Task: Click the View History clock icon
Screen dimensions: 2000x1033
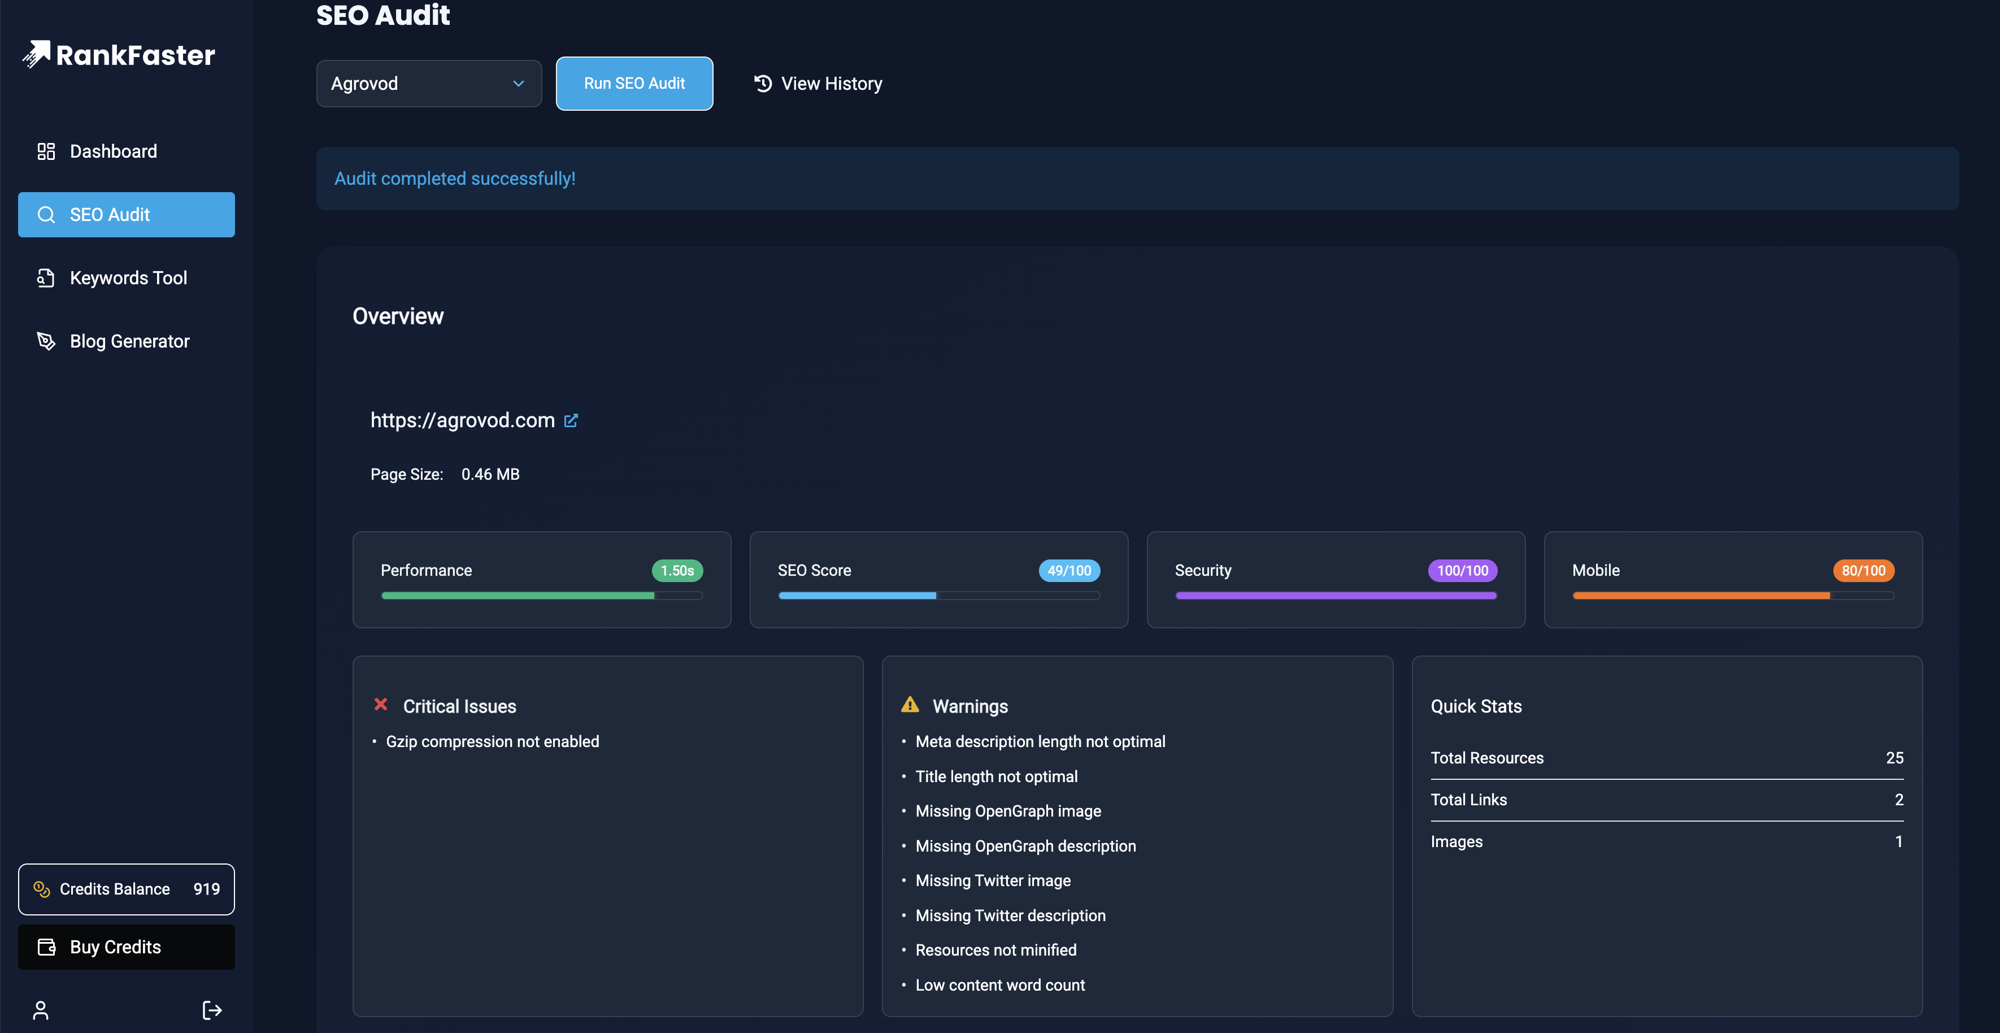Action: click(763, 83)
